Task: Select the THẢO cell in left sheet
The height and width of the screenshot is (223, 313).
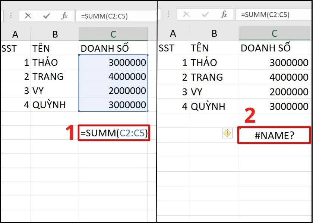Action: coord(55,62)
